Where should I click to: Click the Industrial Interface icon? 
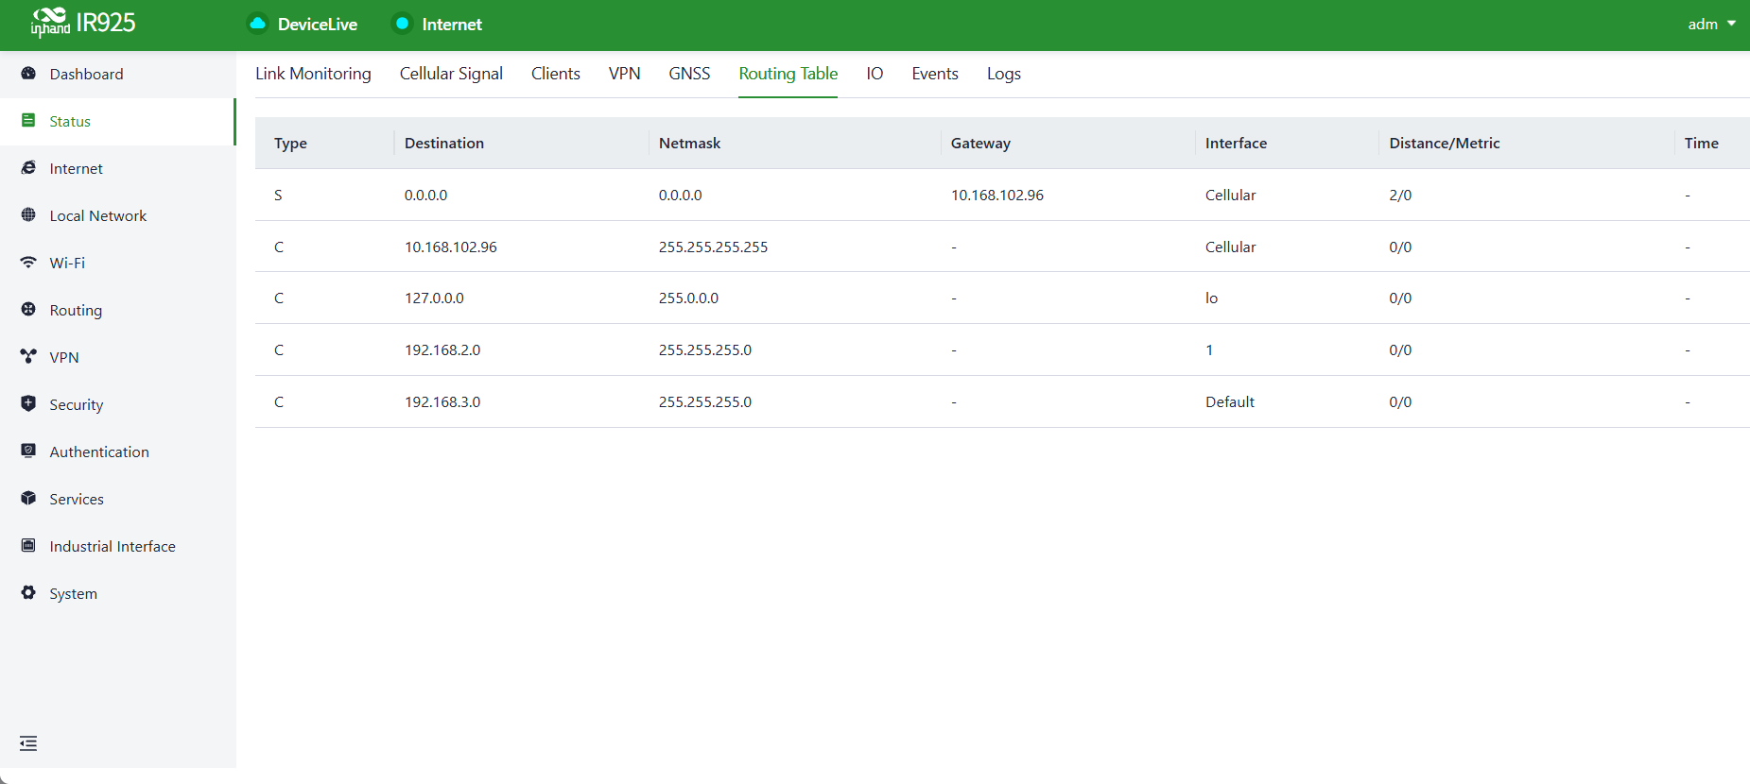[x=28, y=546]
